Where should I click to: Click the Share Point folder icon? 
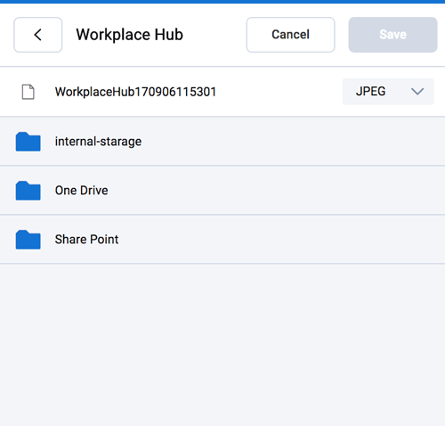(x=28, y=240)
